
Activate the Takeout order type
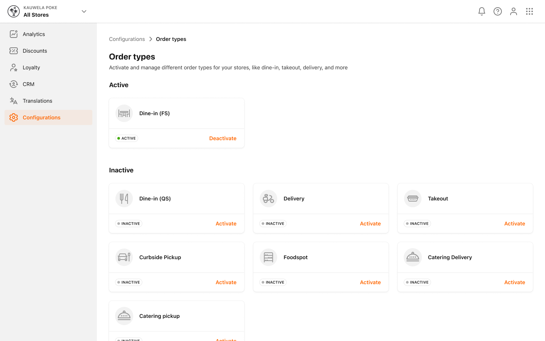pos(514,224)
